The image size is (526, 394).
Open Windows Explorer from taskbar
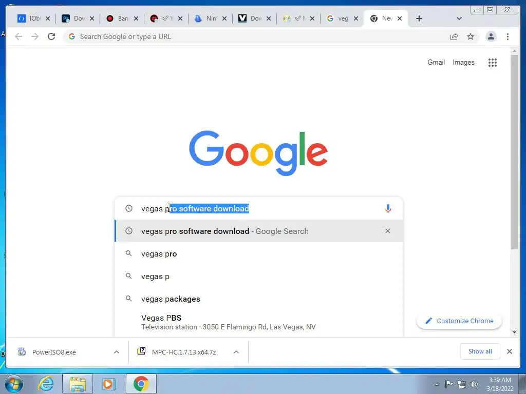point(78,384)
